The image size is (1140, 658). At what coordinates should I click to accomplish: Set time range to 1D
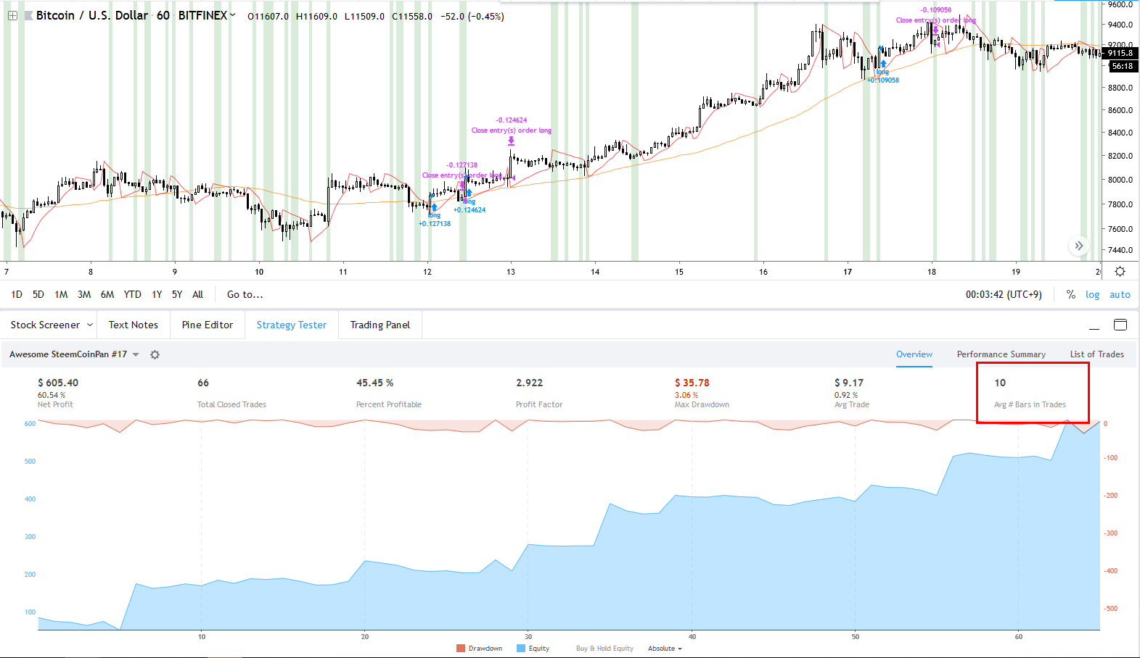17,294
